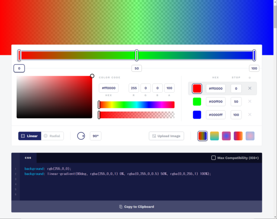The image size is (277, 219).
Task: Delete the red #ff0000 color stop
Action: point(250,88)
